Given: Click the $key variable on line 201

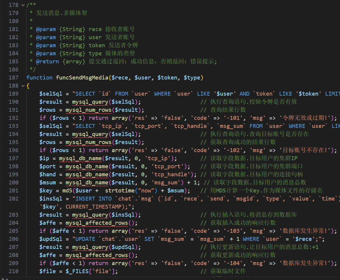Looking at the screenshot, I should click(46, 191).
